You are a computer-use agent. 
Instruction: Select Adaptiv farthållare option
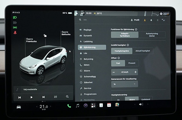pyautogui.click(x=125, y=35)
